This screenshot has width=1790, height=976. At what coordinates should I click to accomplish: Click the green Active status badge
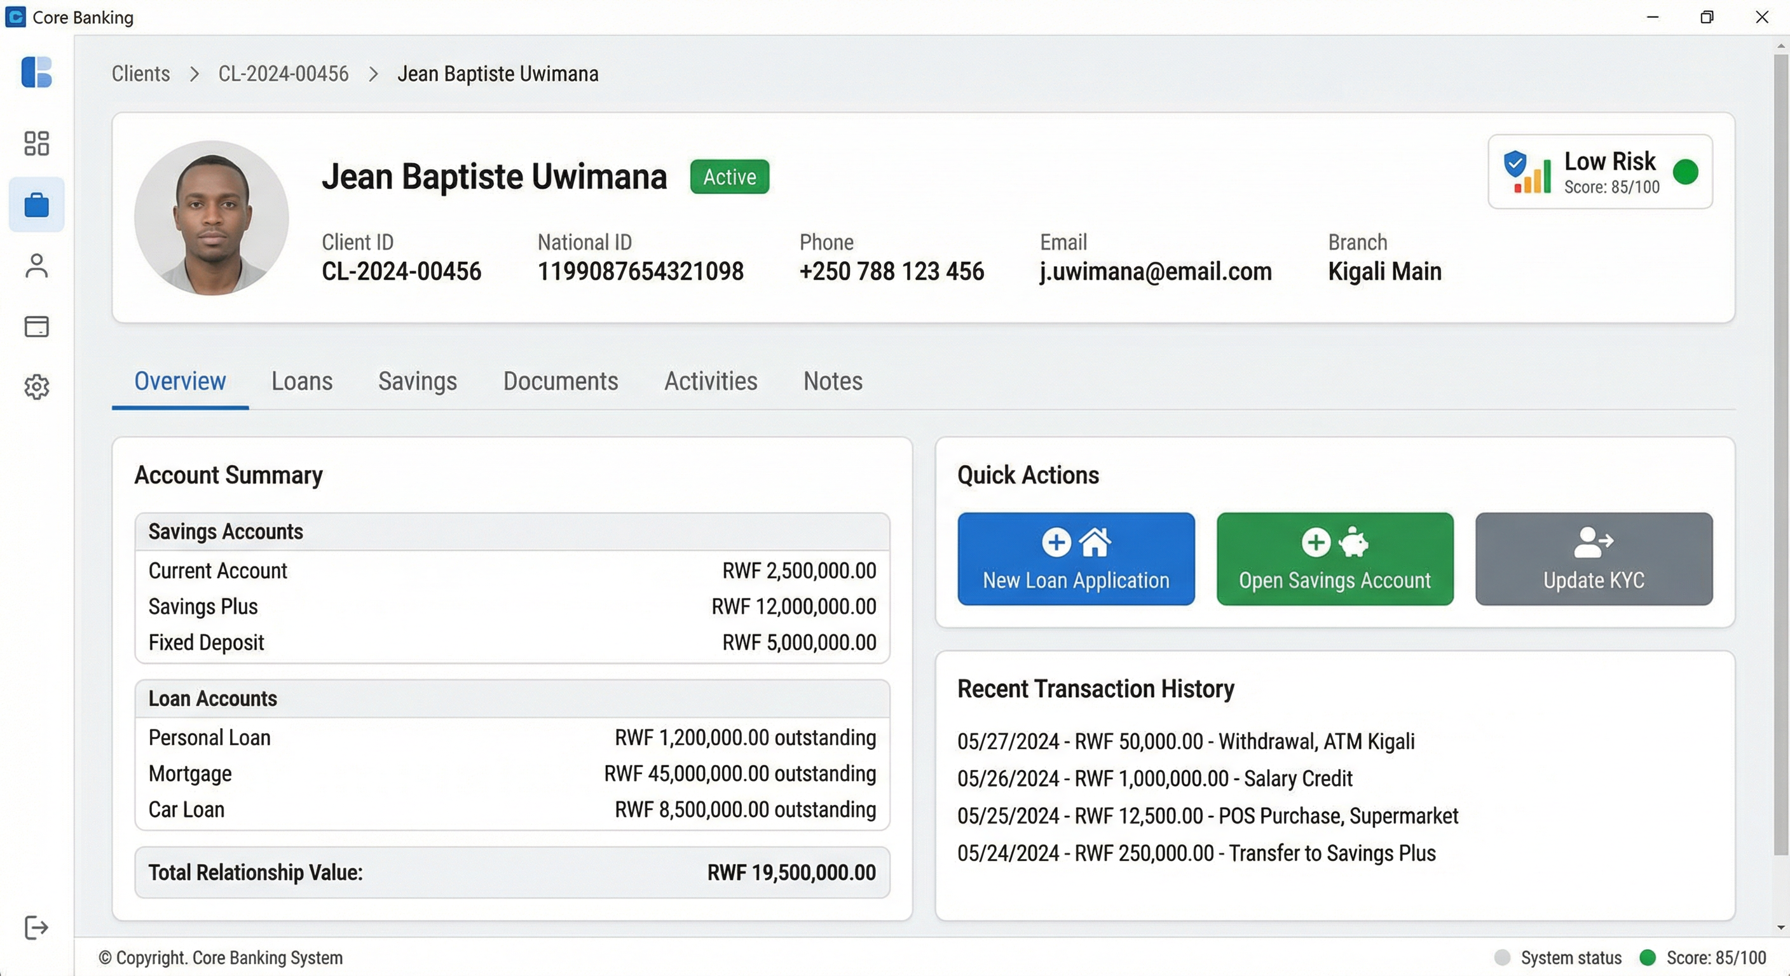pyautogui.click(x=729, y=177)
